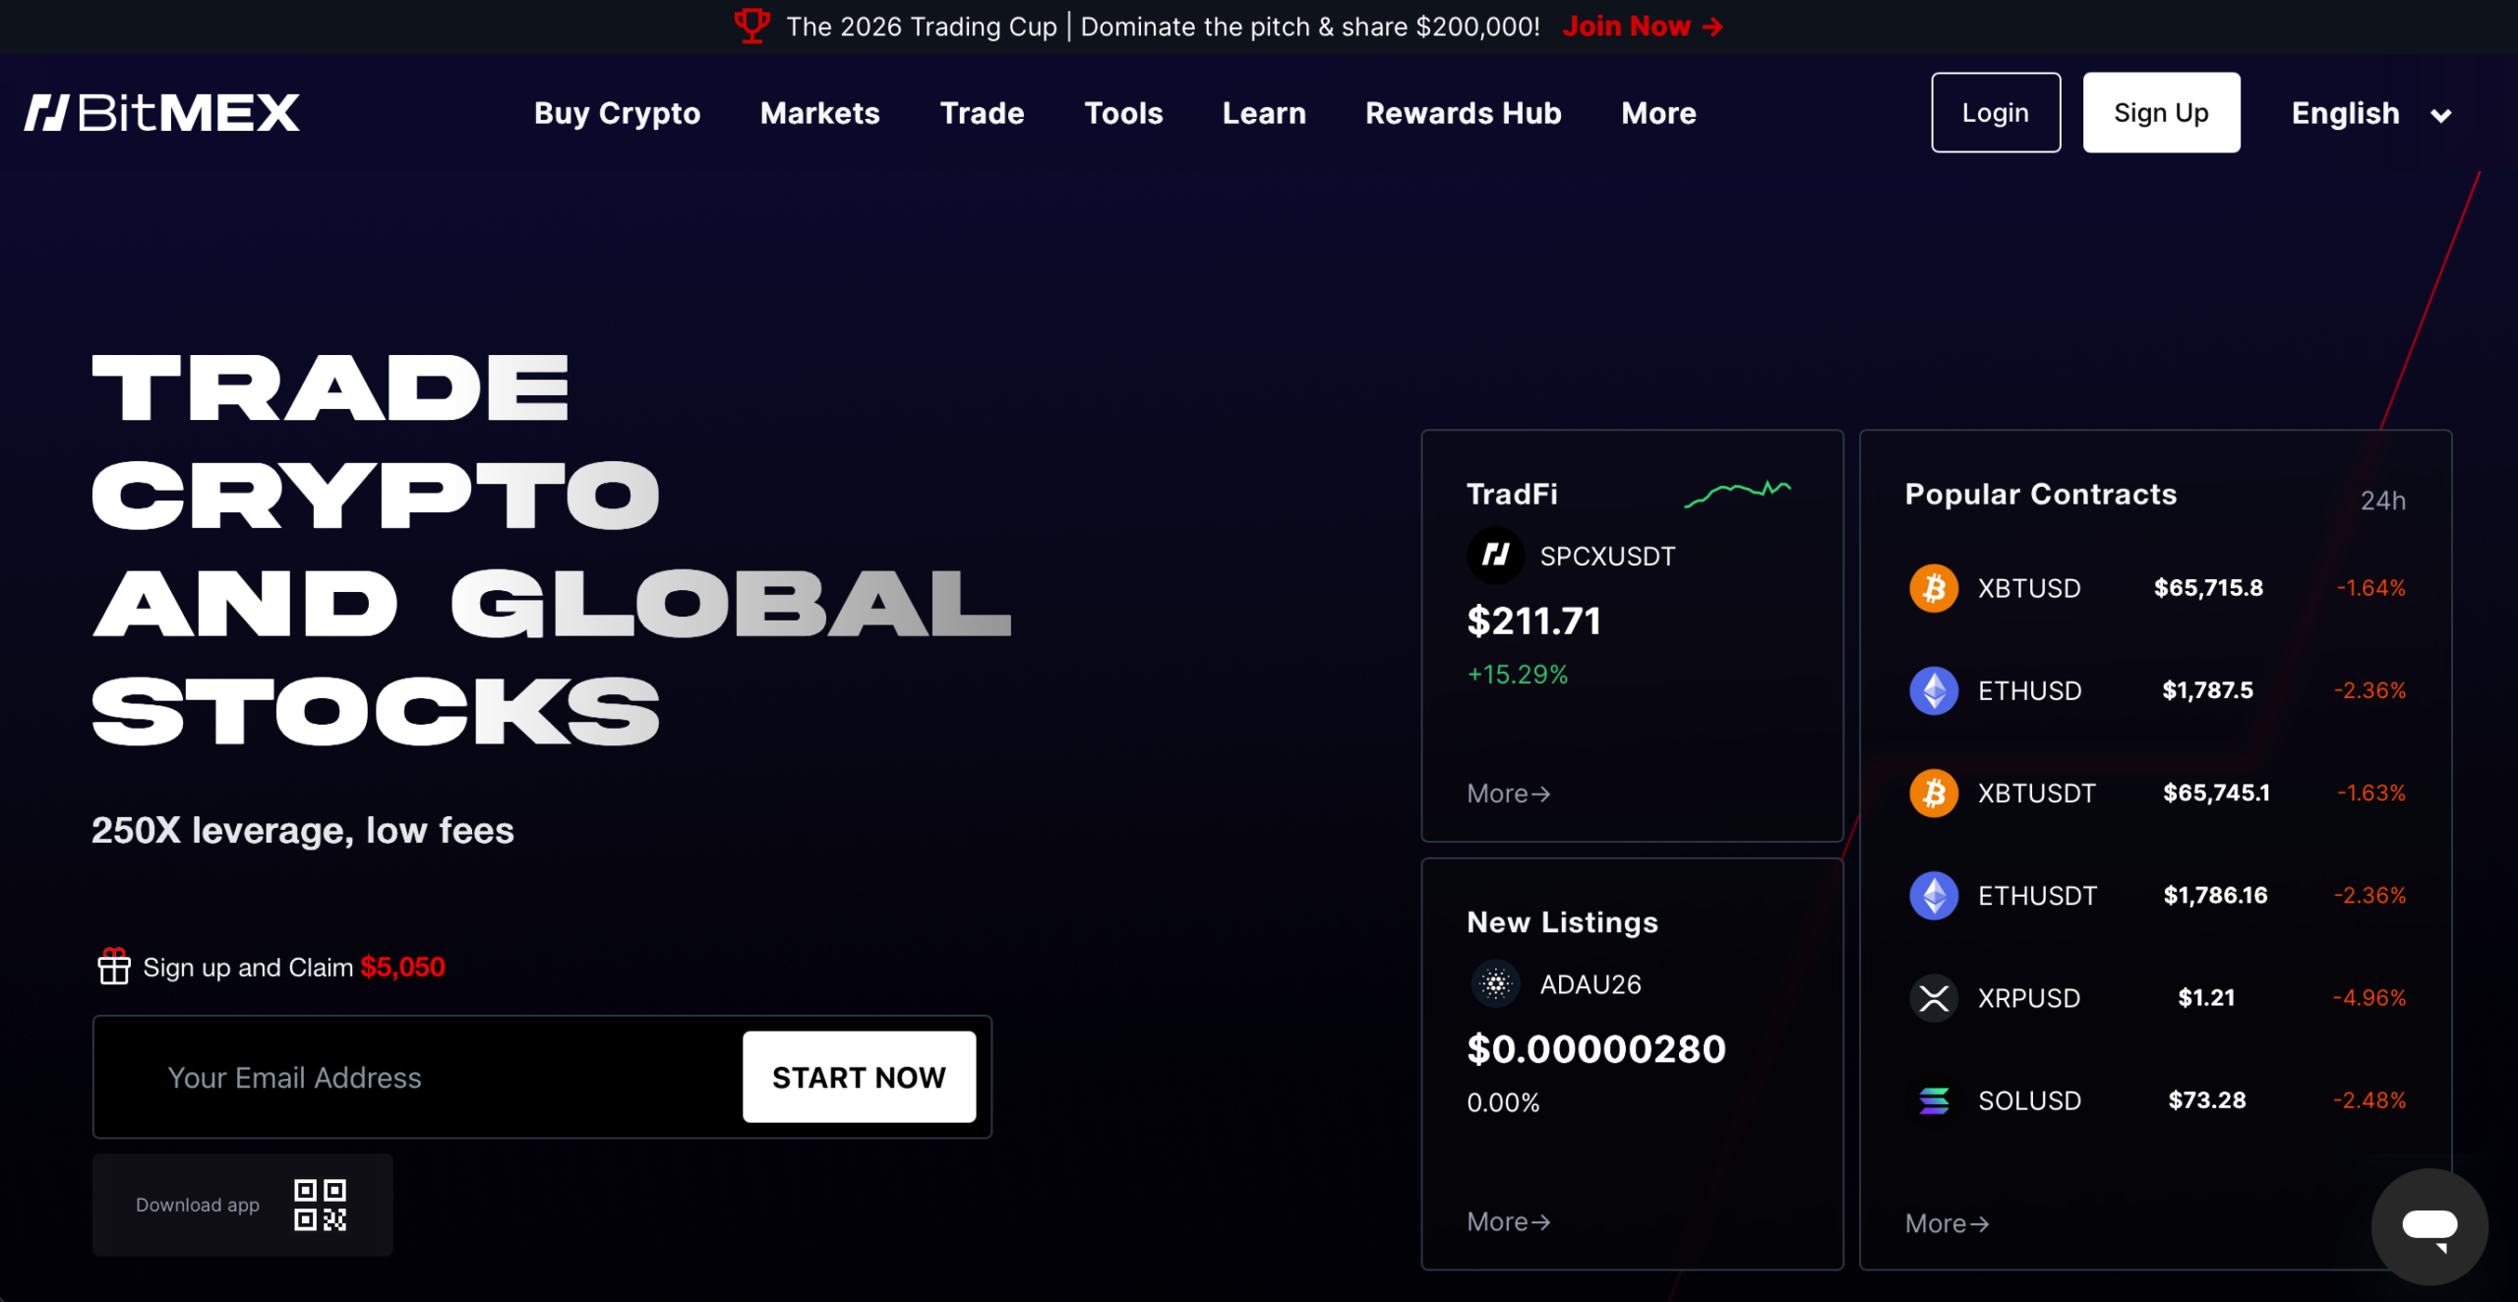Open the Tools menu
Screen dimensions: 2518x1302
(1123, 113)
